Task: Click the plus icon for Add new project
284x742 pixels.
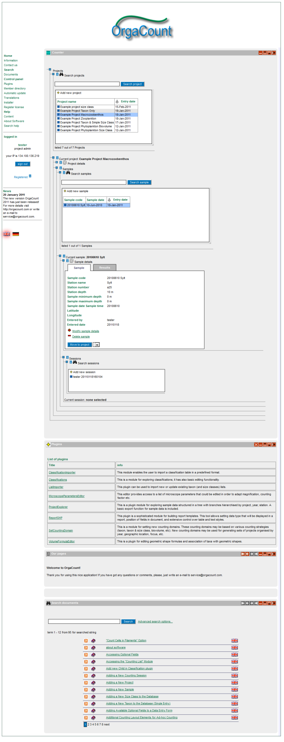Action: tap(58, 92)
